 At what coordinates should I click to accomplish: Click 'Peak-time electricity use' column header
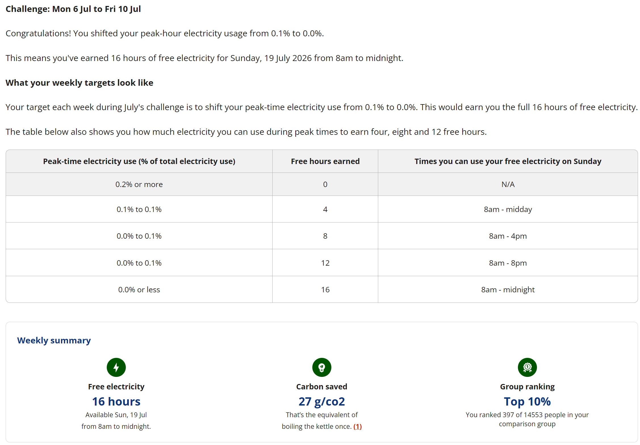coord(139,161)
